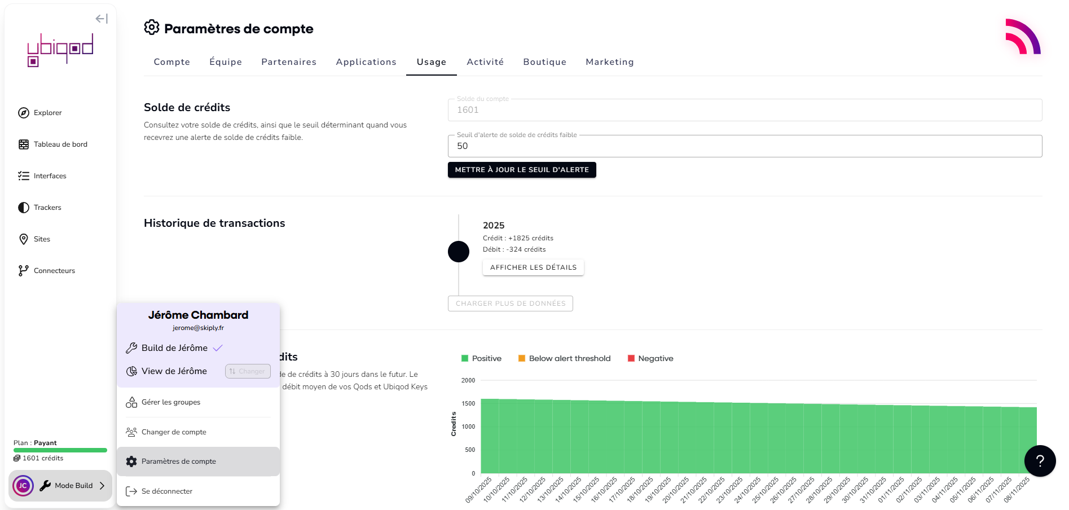1069x510 pixels.
Task: Click the help question mark button
Action: tap(1040, 461)
